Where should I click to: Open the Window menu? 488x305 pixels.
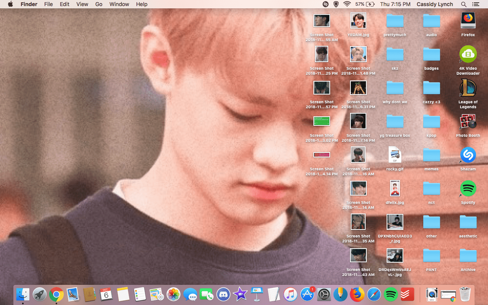[119, 4]
